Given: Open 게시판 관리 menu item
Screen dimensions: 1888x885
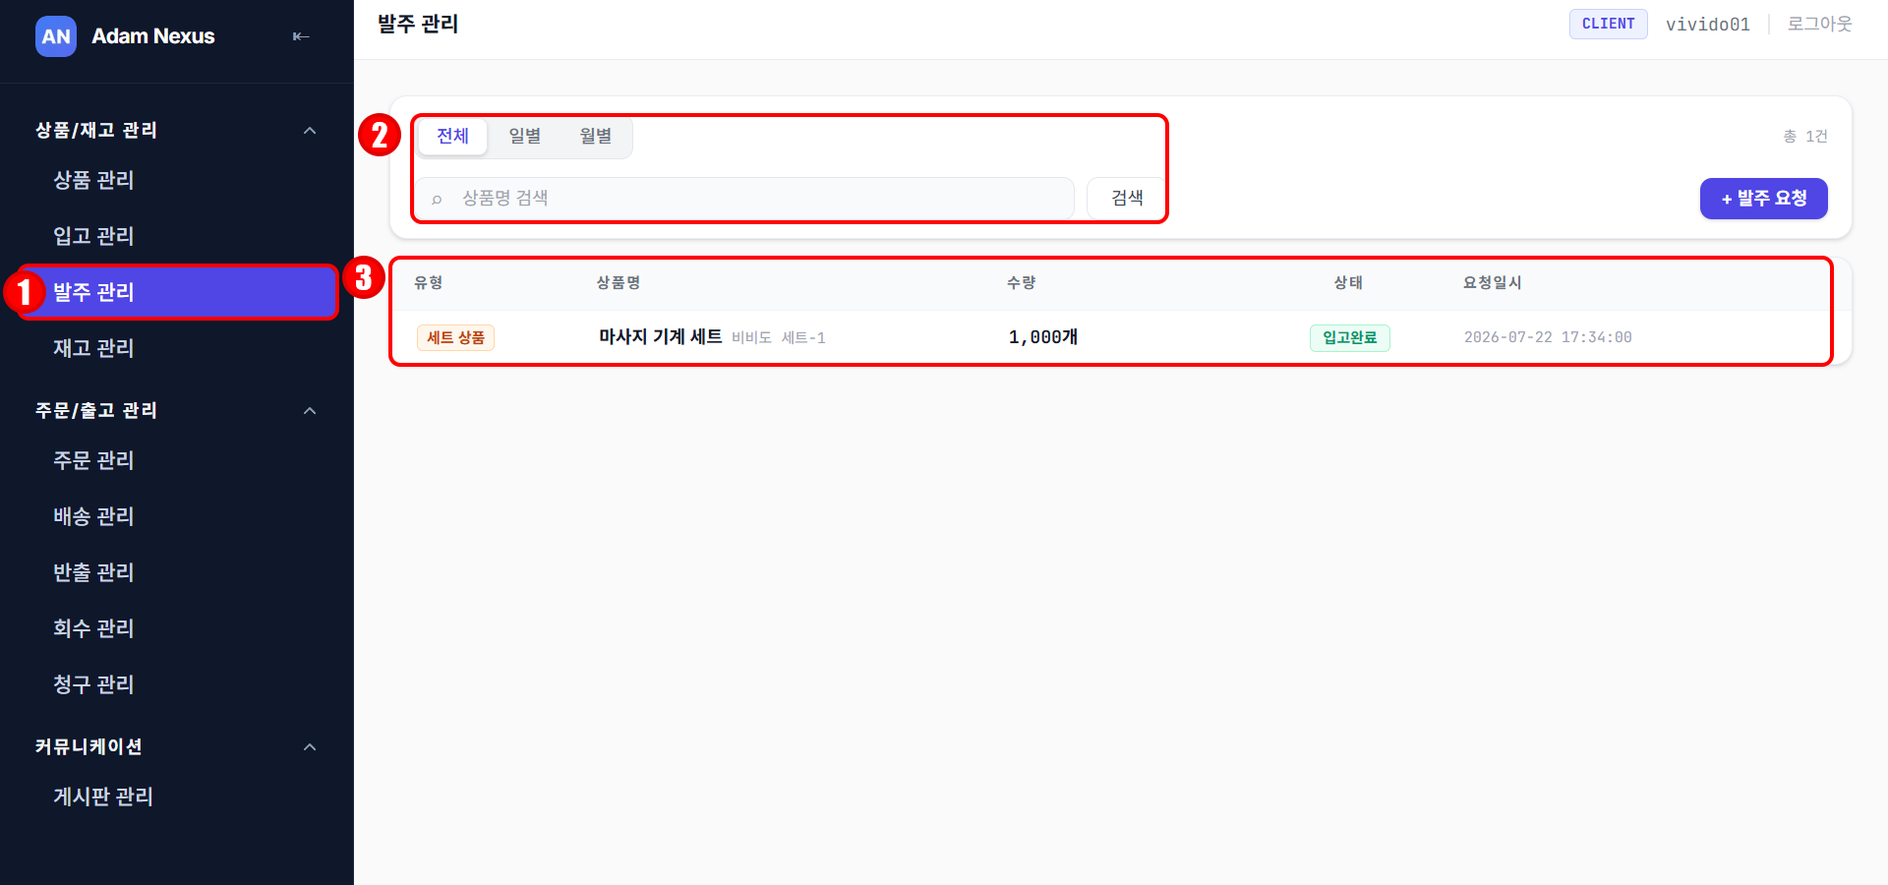Looking at the screenshot, I should 103,796.
